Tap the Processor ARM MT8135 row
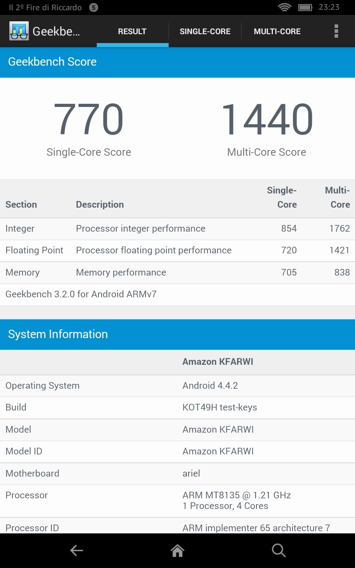This screenshot has width=355, height=568. (x=177, y=501)
